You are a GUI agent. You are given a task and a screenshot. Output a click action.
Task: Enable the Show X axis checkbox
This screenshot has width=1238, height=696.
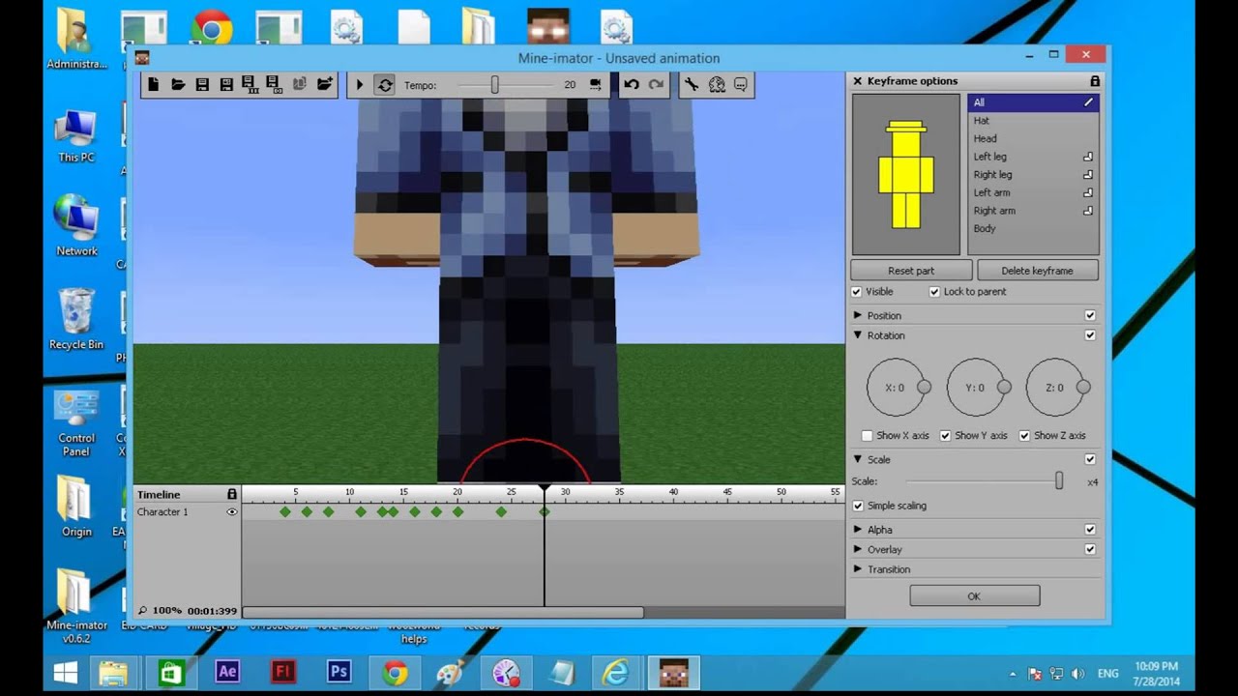tap(868, 436)
